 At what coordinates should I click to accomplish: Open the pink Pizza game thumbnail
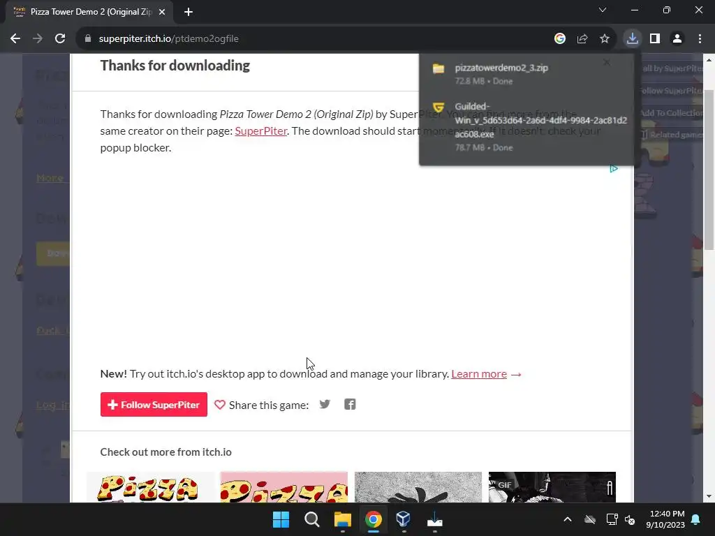pyautogui.click(x=283, y=487)
